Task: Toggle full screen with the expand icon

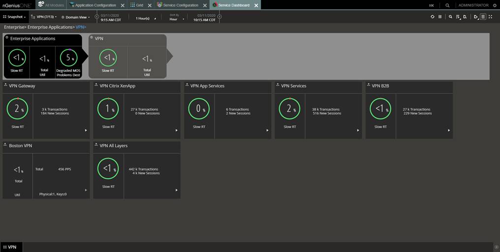Action: coord(490,17)
